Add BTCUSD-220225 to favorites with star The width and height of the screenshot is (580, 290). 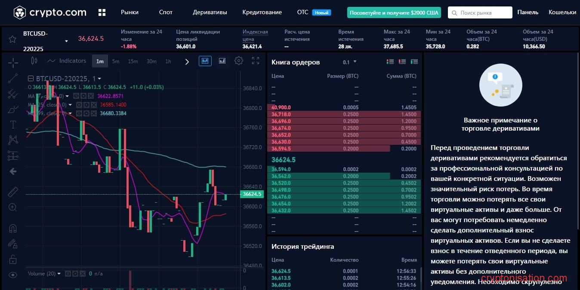12,39
